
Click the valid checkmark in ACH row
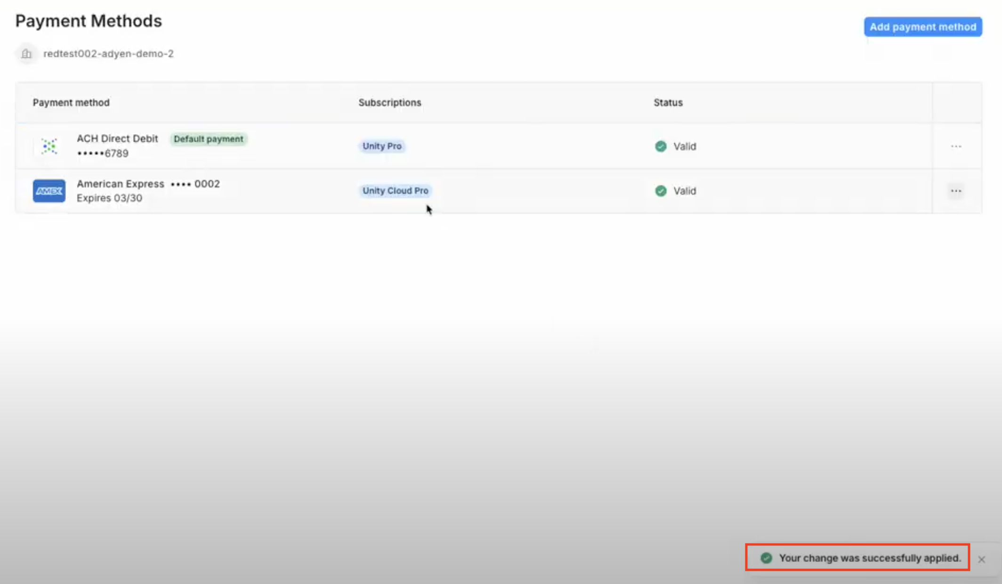(661, 146)
